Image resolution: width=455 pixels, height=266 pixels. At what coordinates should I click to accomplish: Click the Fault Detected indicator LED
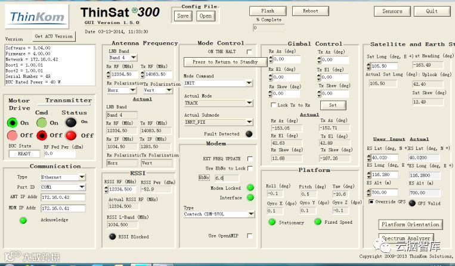click(x=249, y=134)
